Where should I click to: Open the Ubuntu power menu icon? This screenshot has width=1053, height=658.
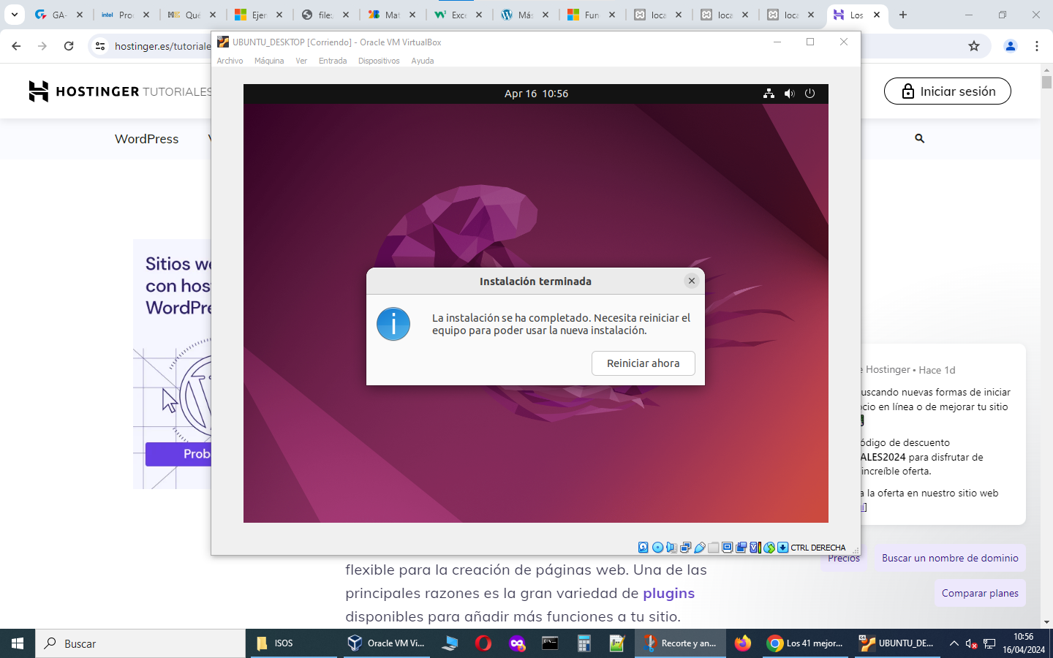pos(809,94)
